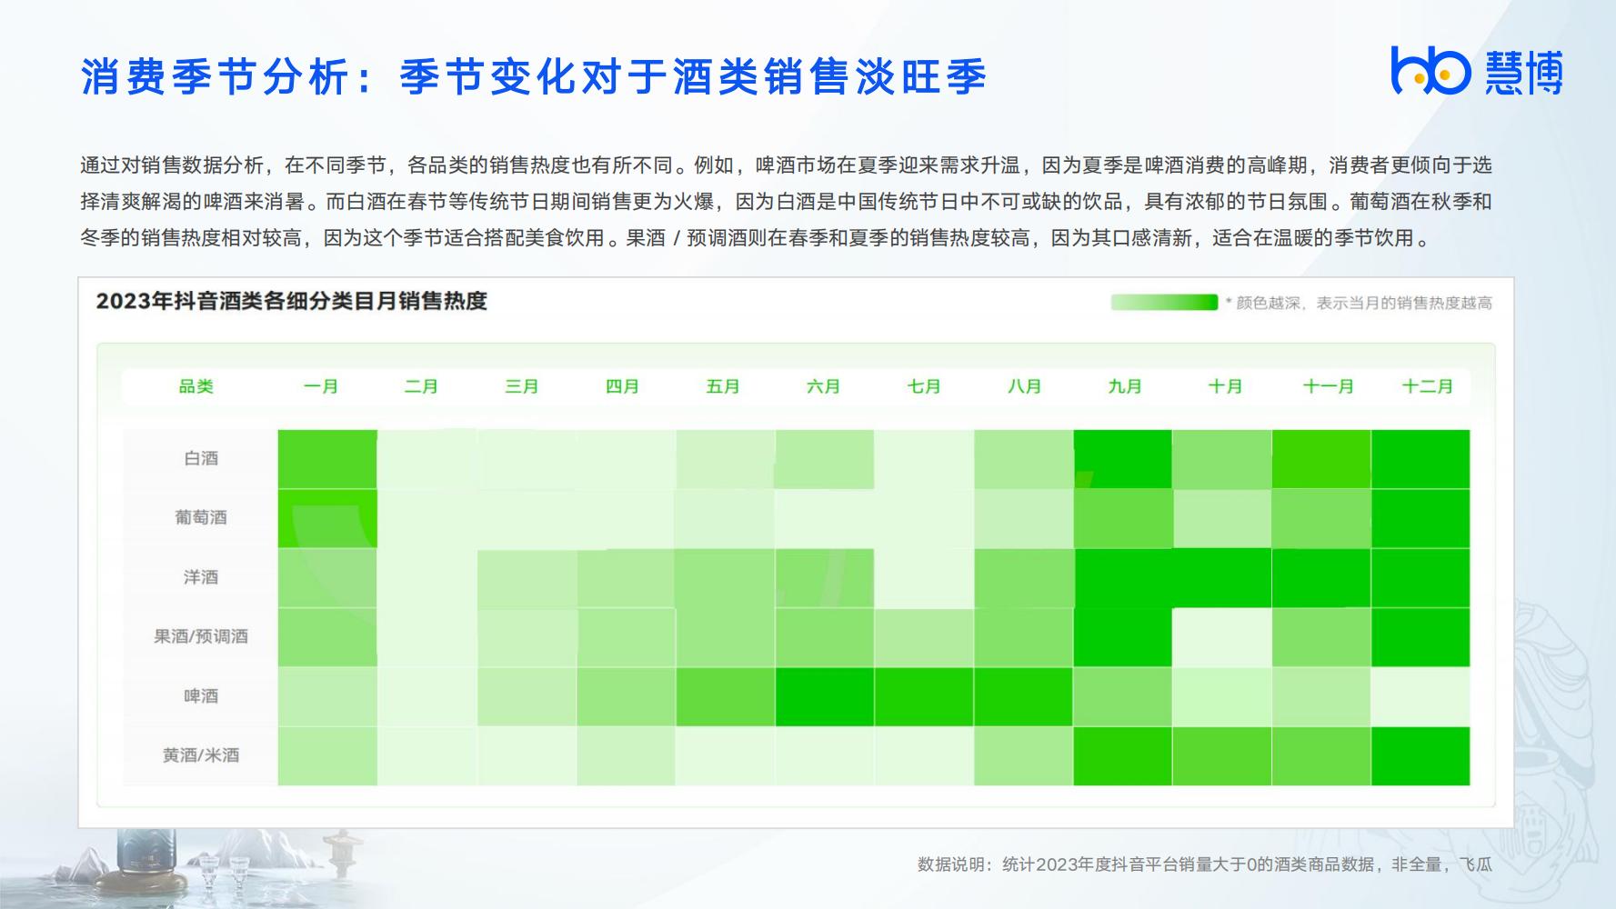The width and height of the screenshot is (1616, 909).
Task: Click the paragraph line starting 择清爽解渴的啤酒
Action: [786, 202]
